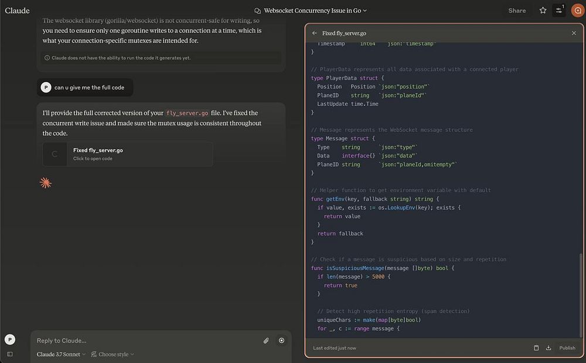Toggle the sidebar panel open
This screenshot has width=586, height=363.
[x=10, y=354]
